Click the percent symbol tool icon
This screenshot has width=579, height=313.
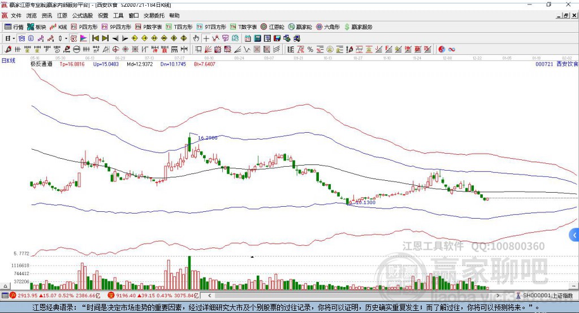click(310, 49)
